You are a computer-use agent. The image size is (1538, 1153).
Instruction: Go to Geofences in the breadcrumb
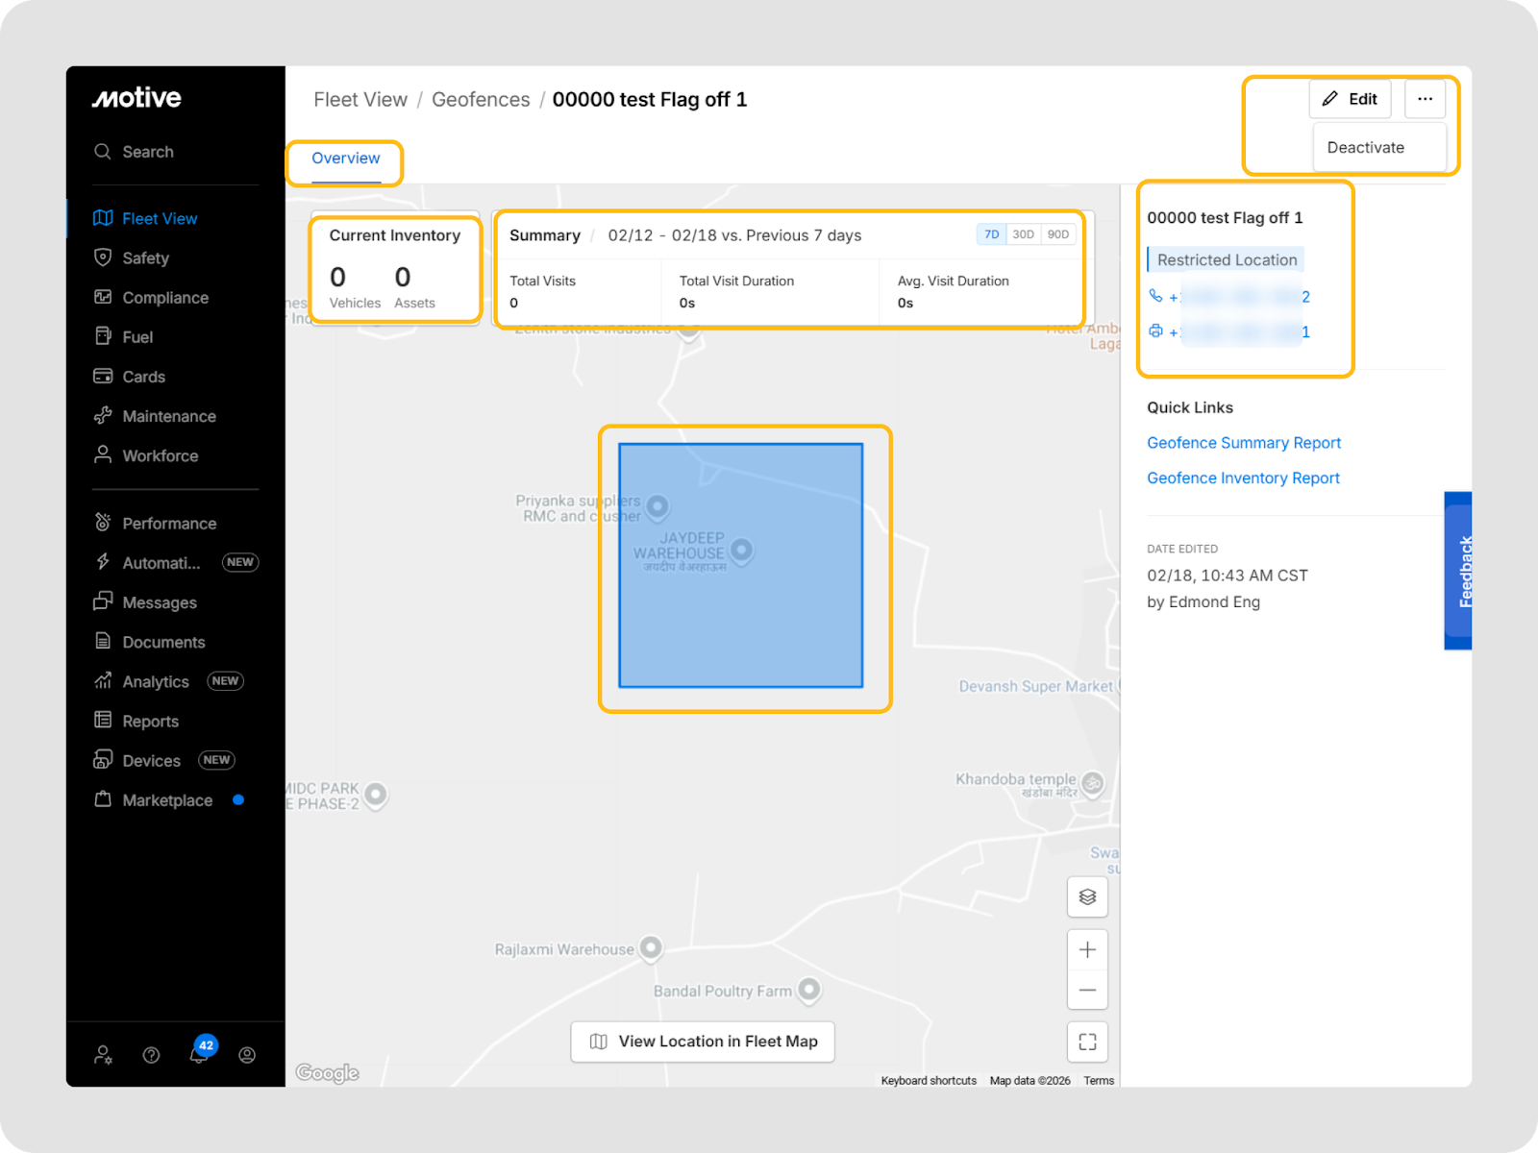pos(481,100)
